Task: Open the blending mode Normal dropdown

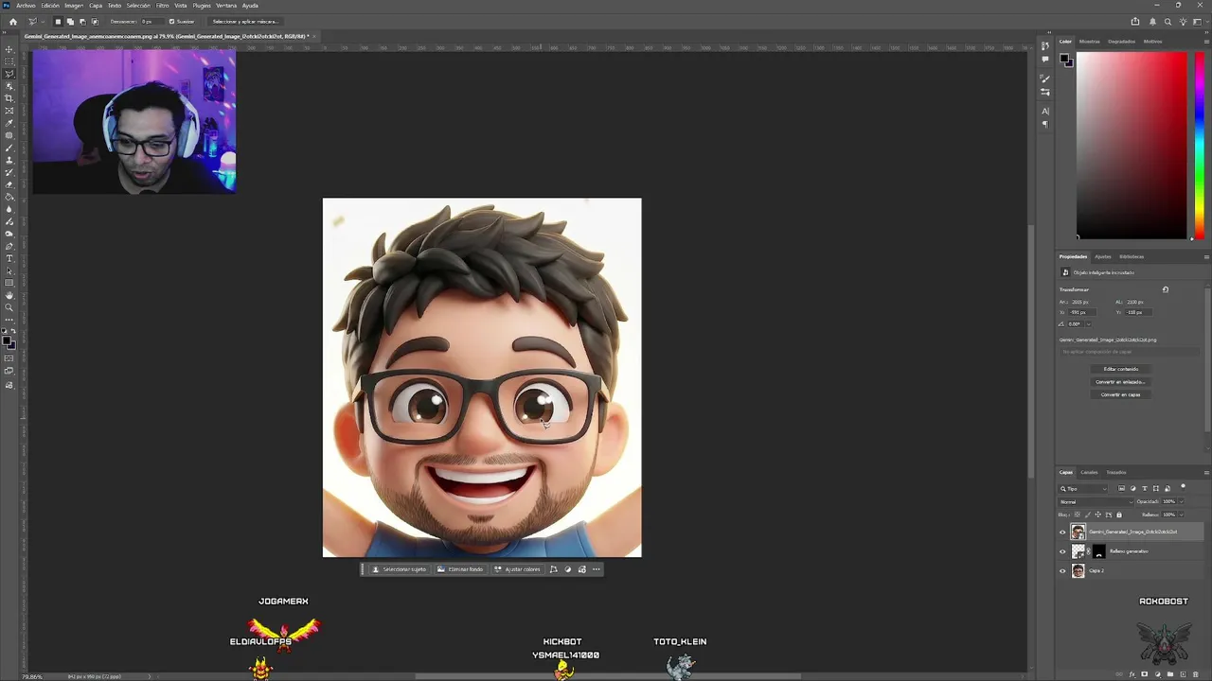Action: pos(1096,501)
